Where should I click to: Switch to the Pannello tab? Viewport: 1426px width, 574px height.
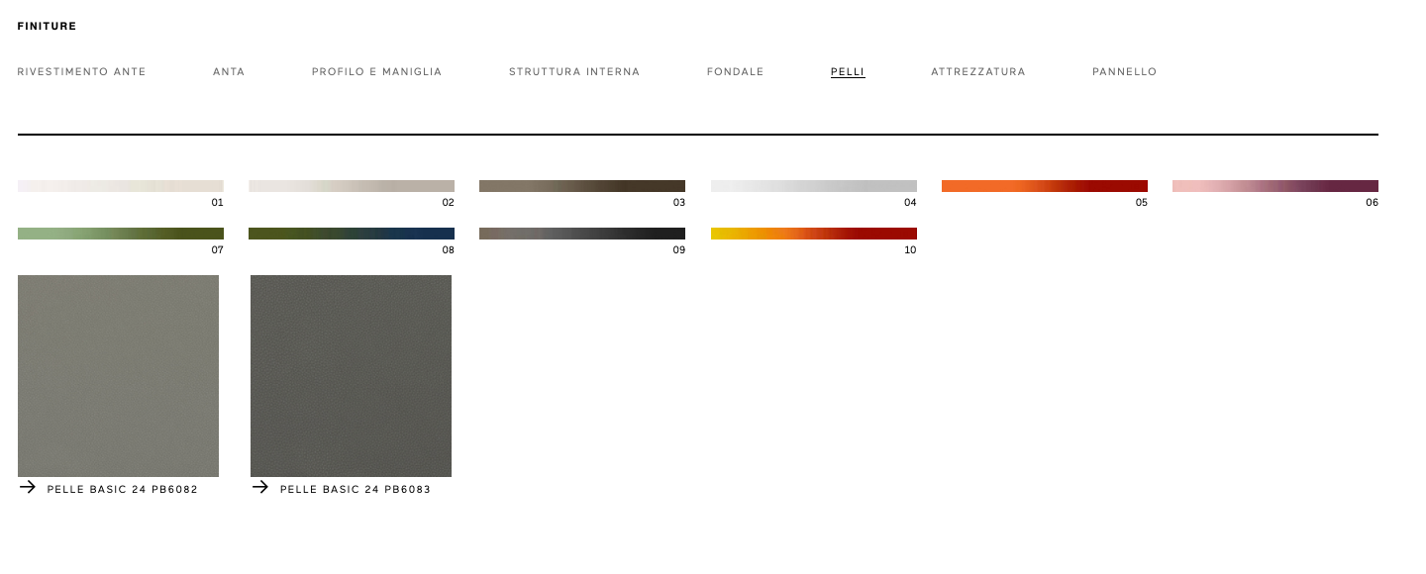pos(1124,72)
